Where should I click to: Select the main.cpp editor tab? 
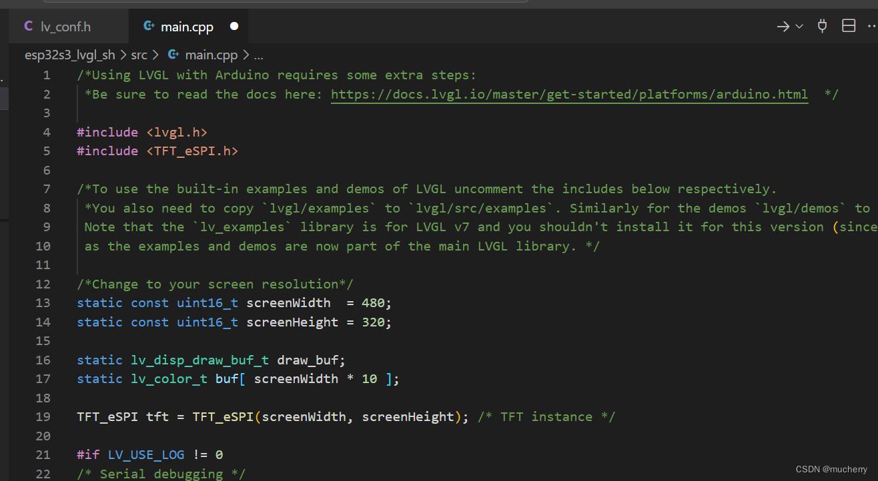click(187, 27)
